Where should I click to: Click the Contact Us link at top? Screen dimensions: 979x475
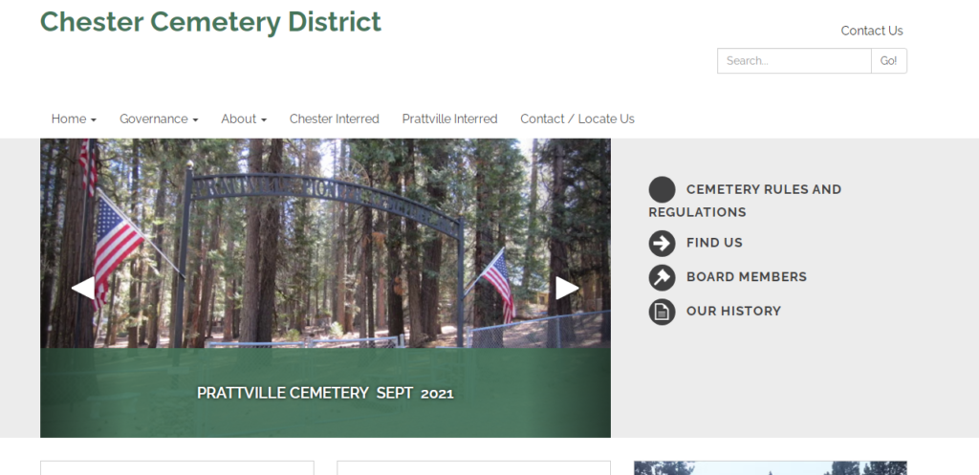click(872, 31)
